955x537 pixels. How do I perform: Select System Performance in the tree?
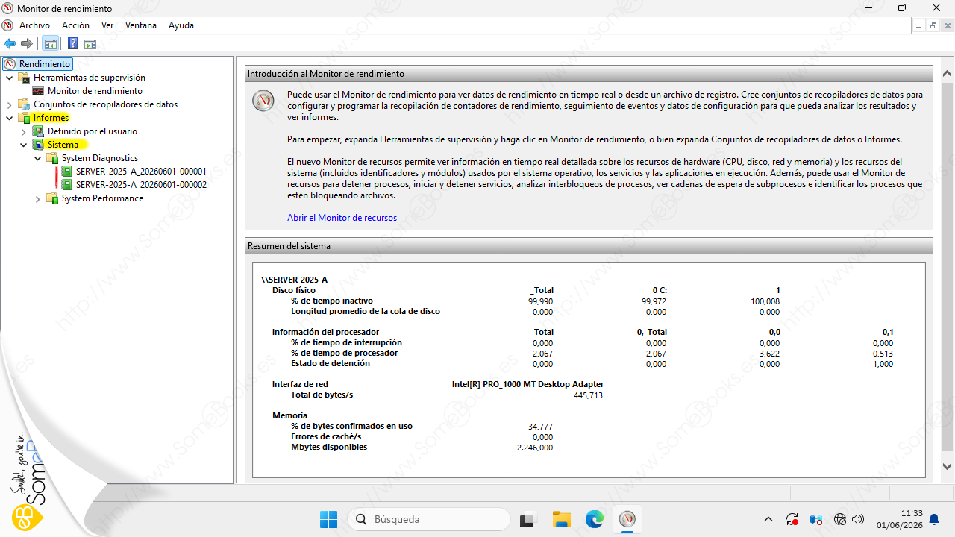(102, 198)
